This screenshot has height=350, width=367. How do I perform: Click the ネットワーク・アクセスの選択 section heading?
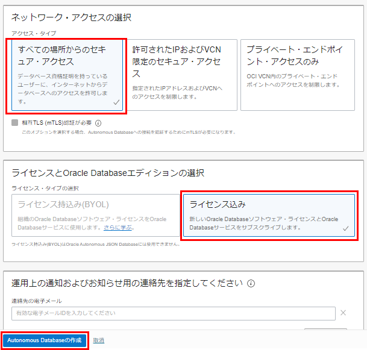[x=71, y=17]
